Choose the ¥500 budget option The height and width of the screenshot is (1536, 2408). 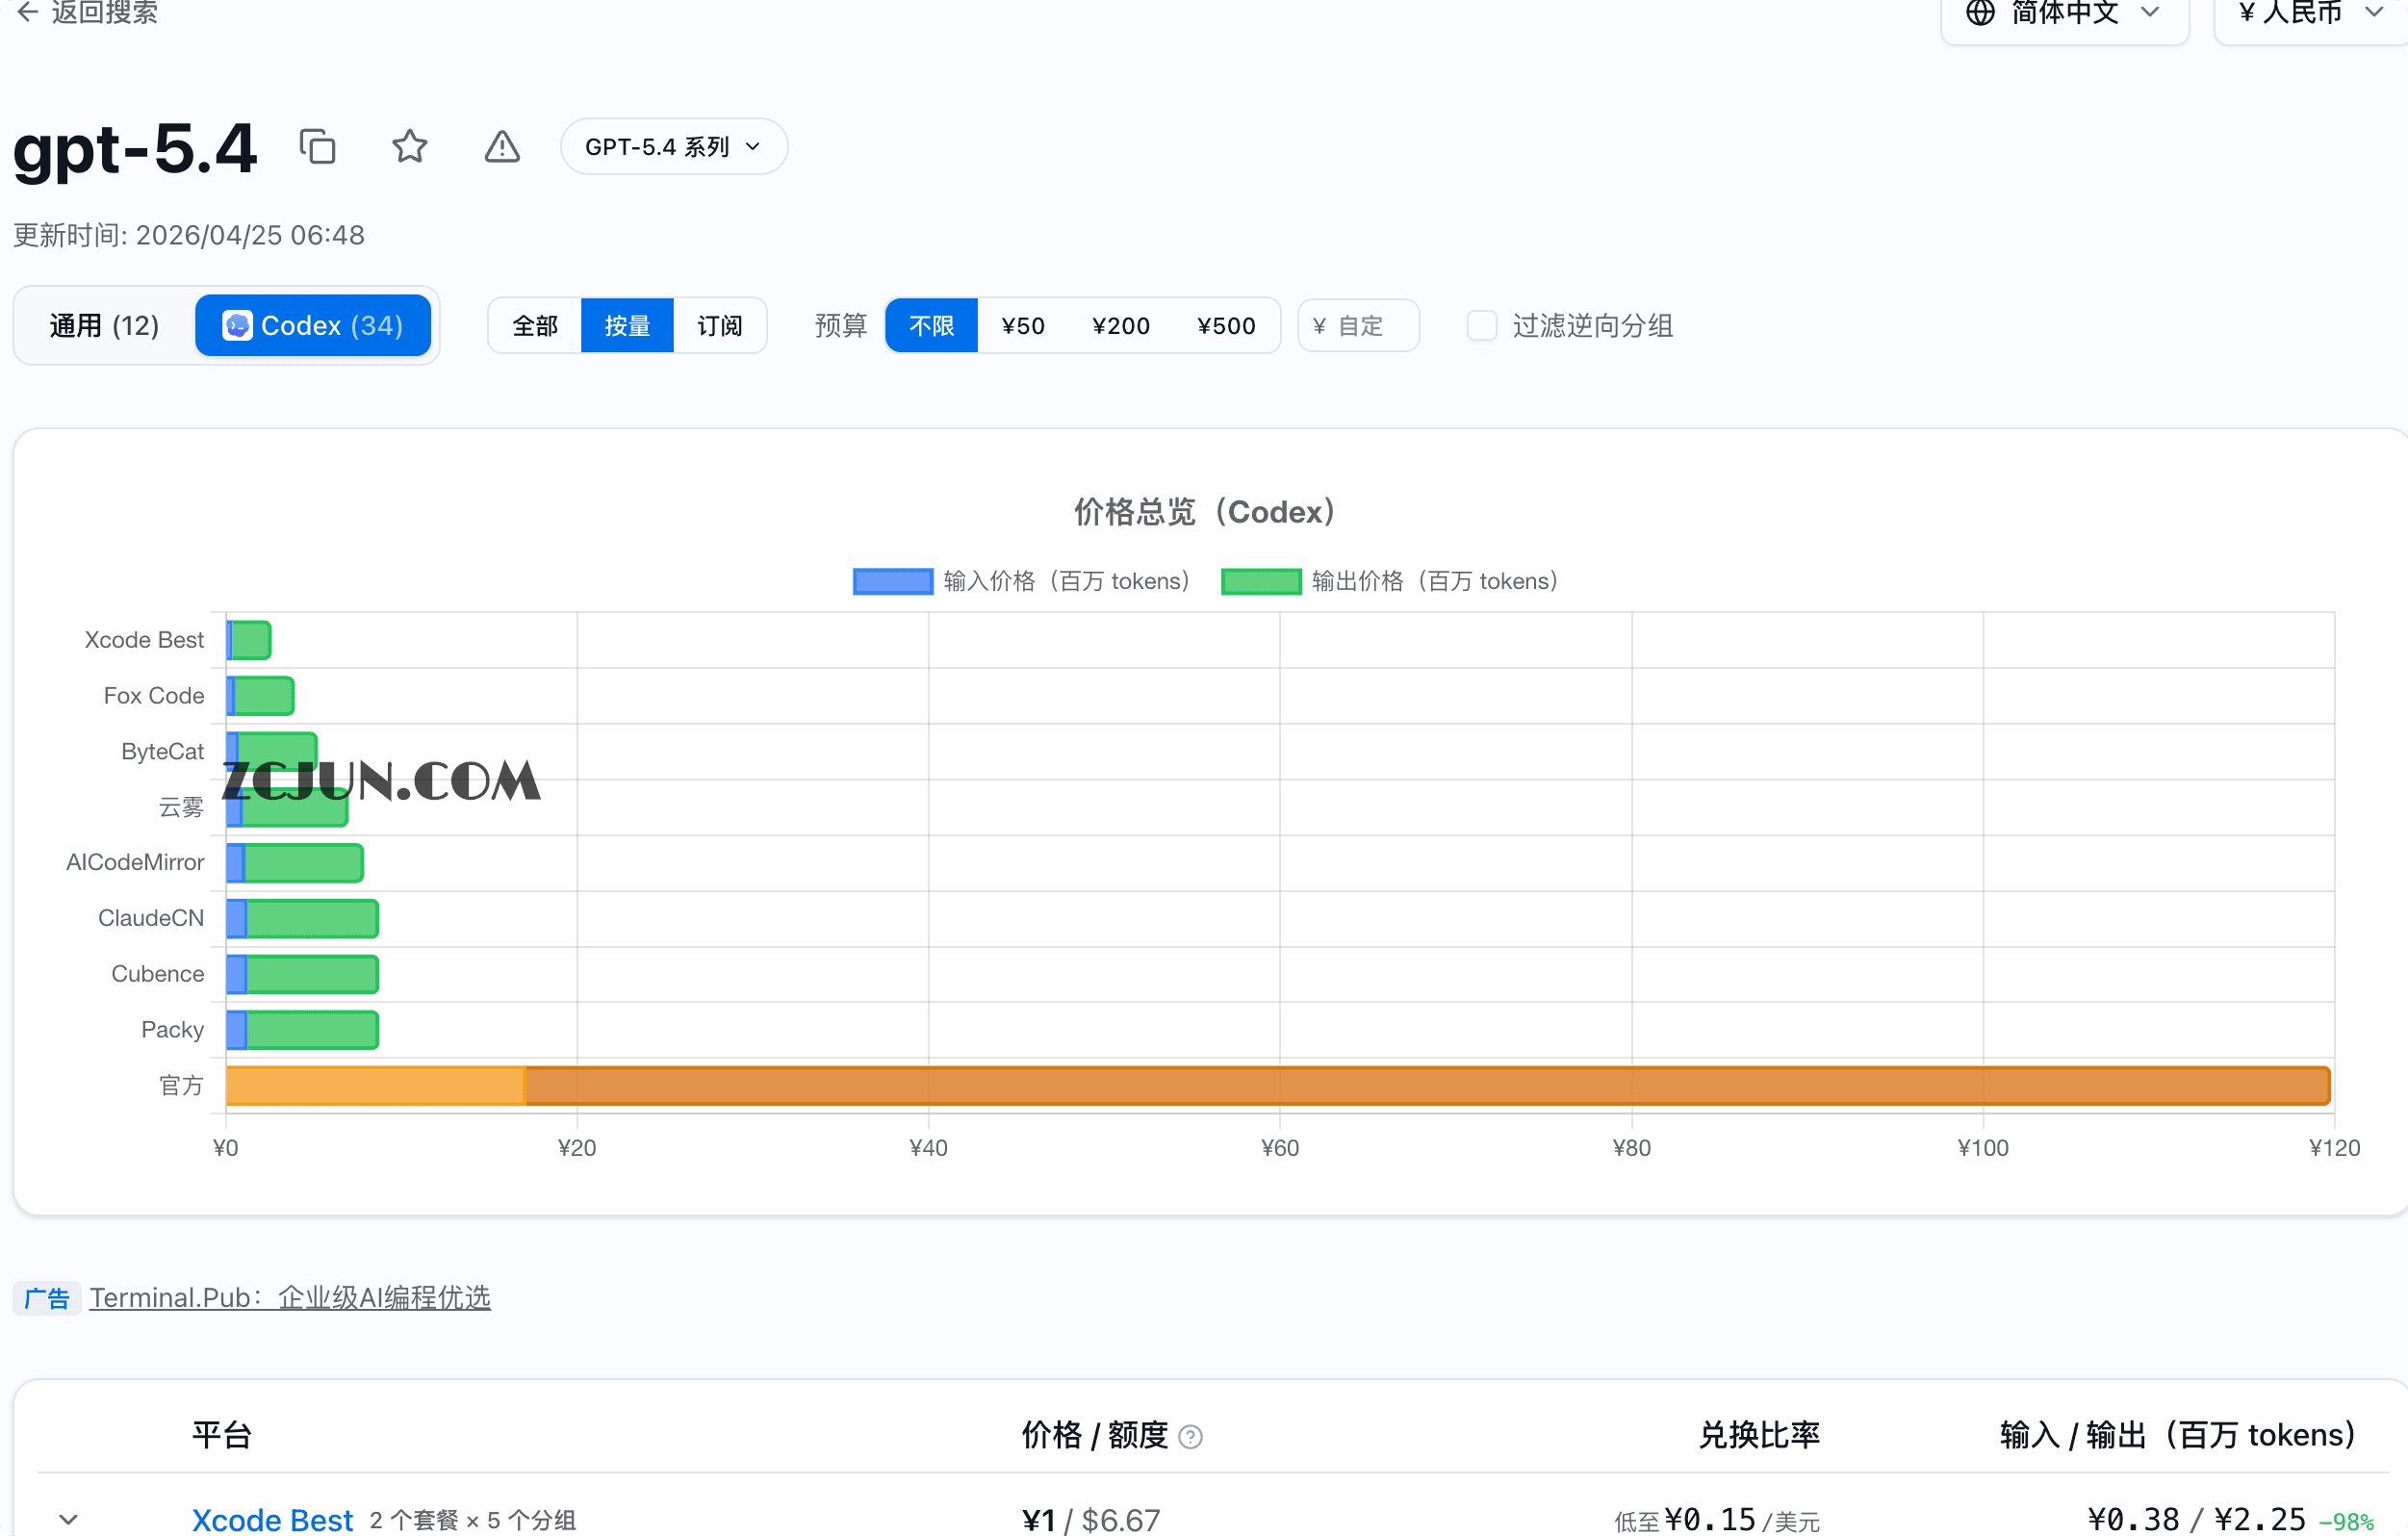1226,326
